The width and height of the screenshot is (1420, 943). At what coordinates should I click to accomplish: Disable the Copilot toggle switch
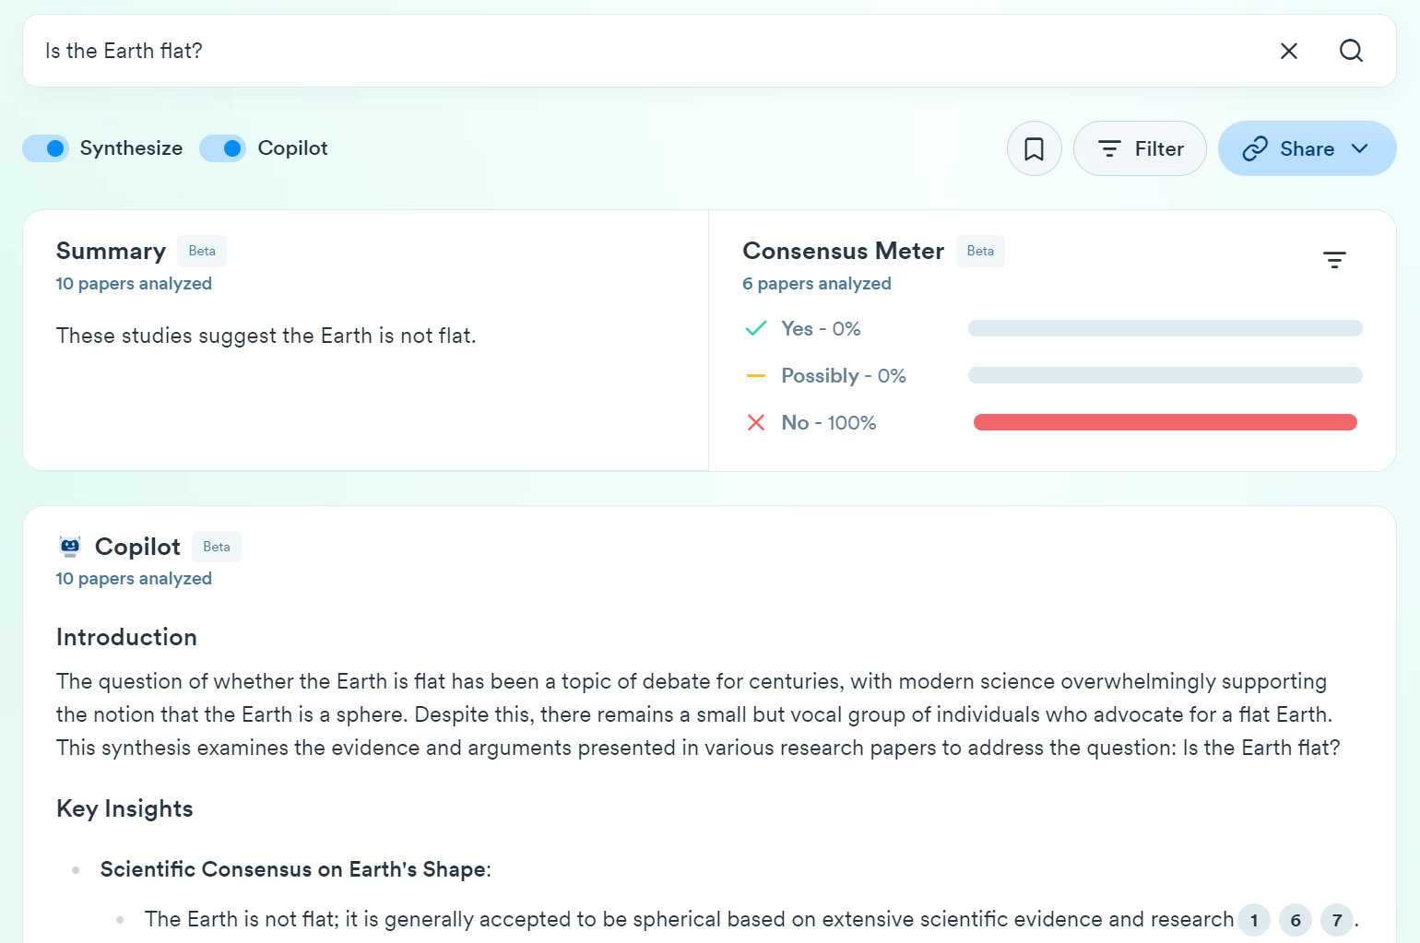click(223, 148)
